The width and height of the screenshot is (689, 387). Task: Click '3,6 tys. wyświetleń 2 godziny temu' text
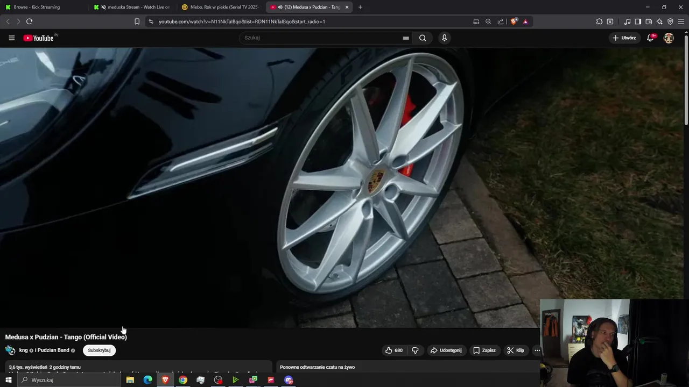click(45, 367)
